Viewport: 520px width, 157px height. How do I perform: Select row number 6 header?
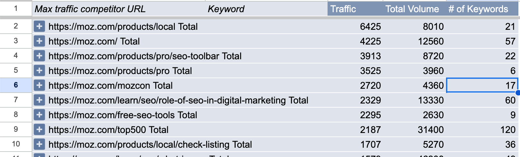click(16, 85)
